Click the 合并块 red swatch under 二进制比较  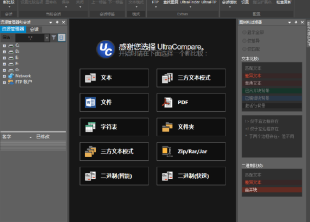coord(272,190)
